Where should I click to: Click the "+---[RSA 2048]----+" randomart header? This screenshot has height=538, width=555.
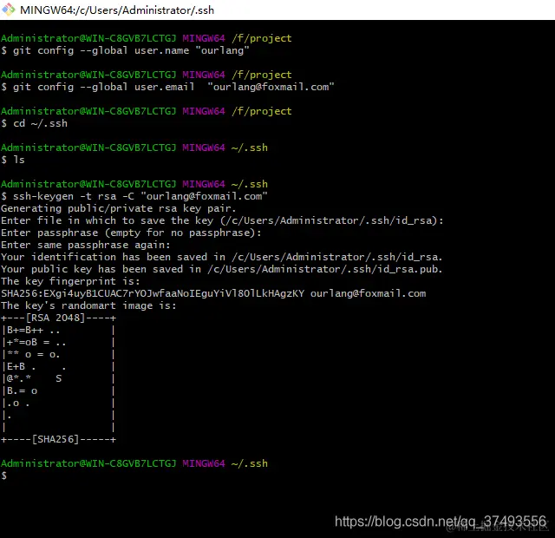[58, 318]
